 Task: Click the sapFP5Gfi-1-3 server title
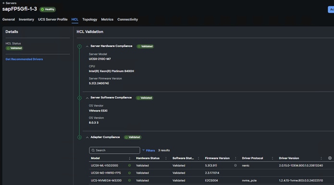tap(20, 9)
